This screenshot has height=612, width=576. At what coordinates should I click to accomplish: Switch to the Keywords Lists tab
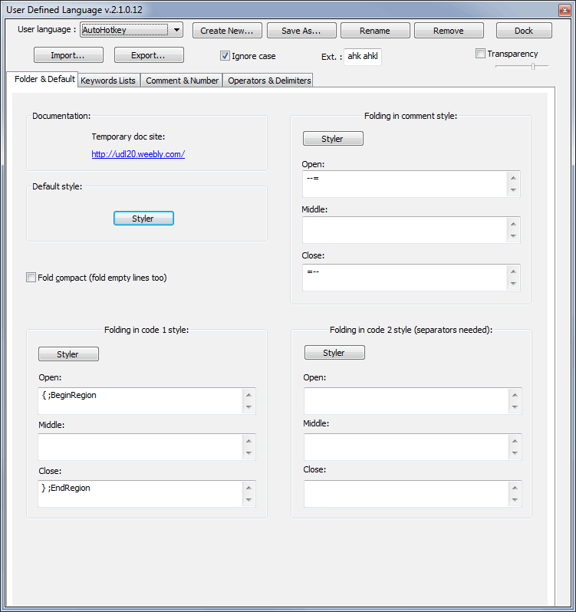tap(108, 81)
